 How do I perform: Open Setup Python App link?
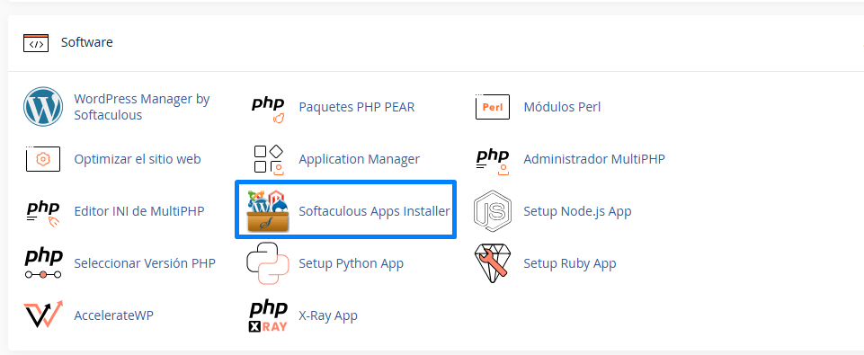pyautogui.click(x=351, y=263)
